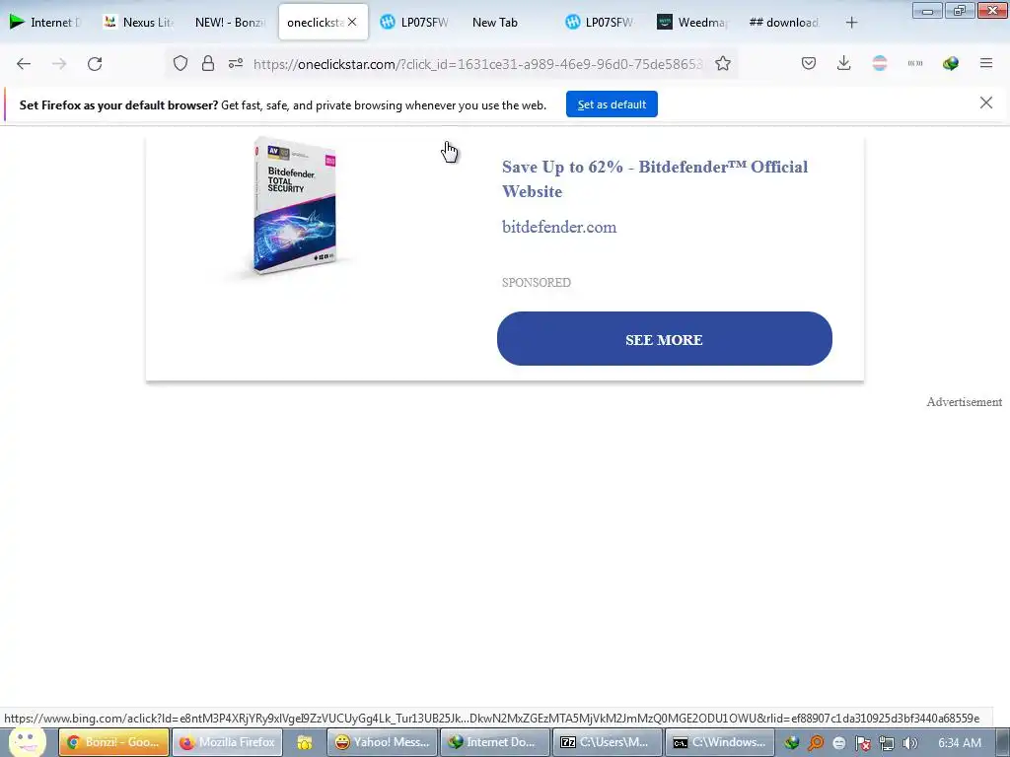
Task: Open the ## download tab
Action: point(784,22)
